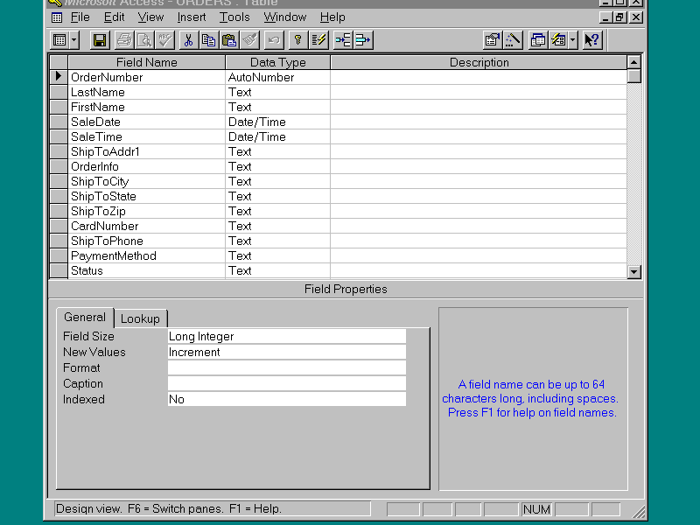Select the General tab
Viewport: 700px width, 525px height.
(x=85, y=318)
